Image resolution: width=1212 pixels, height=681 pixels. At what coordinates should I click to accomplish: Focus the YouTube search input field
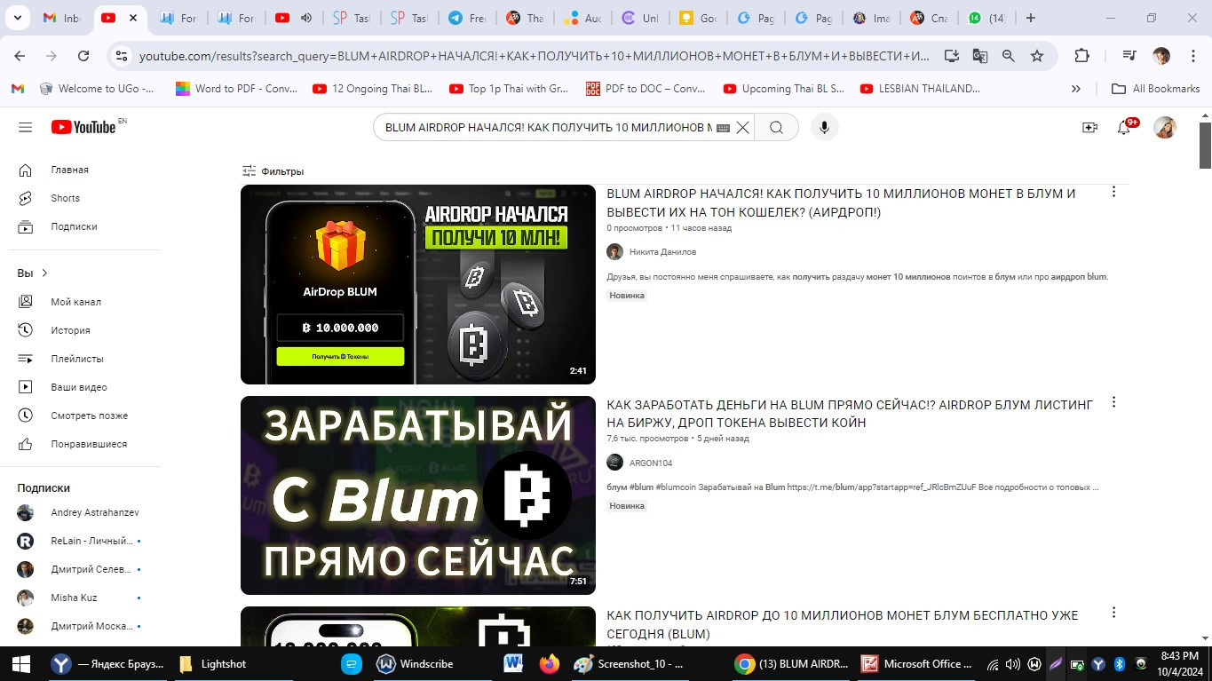(548, 128)
